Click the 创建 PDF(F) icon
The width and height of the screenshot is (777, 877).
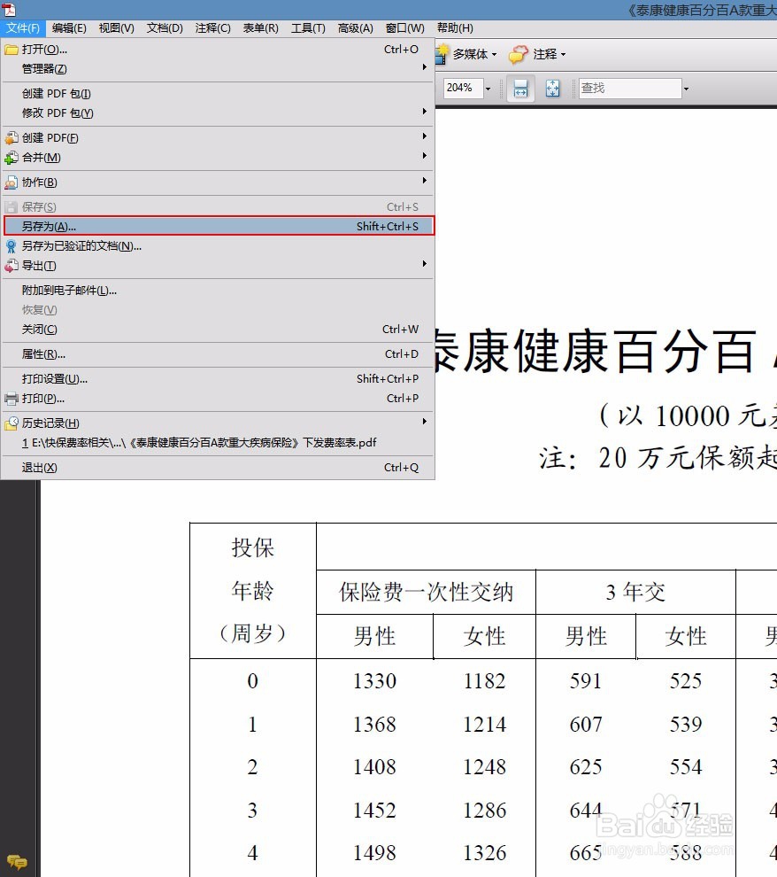pyautogui.click(x=12, y=137)
